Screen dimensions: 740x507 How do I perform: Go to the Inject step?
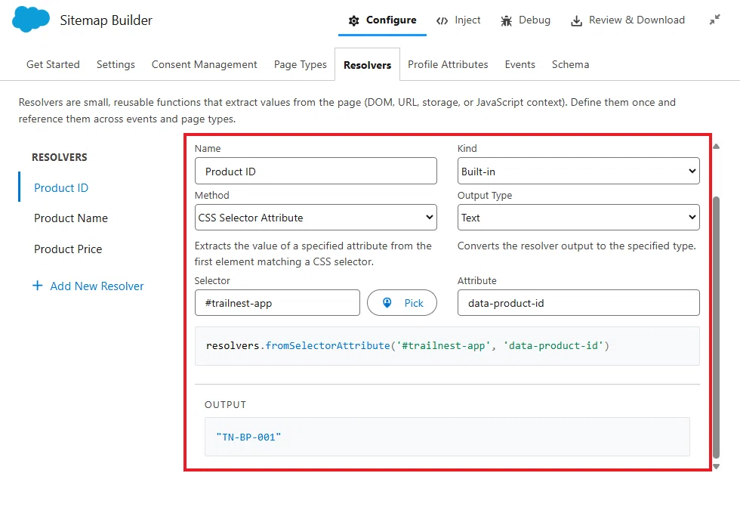pos(458,20)
